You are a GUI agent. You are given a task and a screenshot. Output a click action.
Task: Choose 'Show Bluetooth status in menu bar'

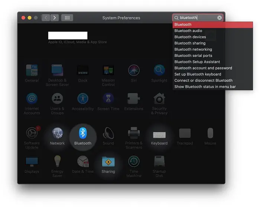213,87
